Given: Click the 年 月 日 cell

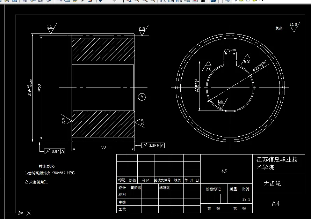Looking at the screenshot, I should [192, 180].
